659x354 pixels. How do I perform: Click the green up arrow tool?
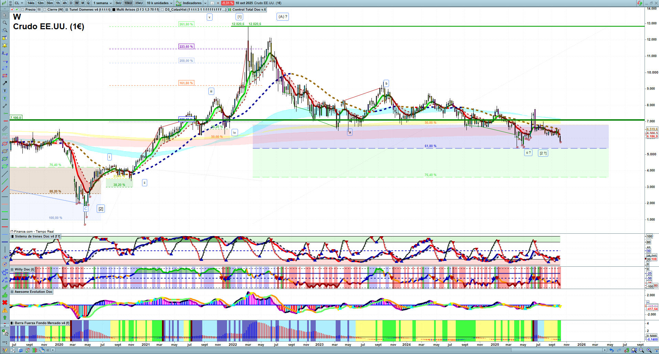(x=4, y=318)
